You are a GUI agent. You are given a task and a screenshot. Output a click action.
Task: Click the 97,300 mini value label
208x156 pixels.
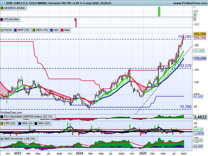click(x=198, y=96)
